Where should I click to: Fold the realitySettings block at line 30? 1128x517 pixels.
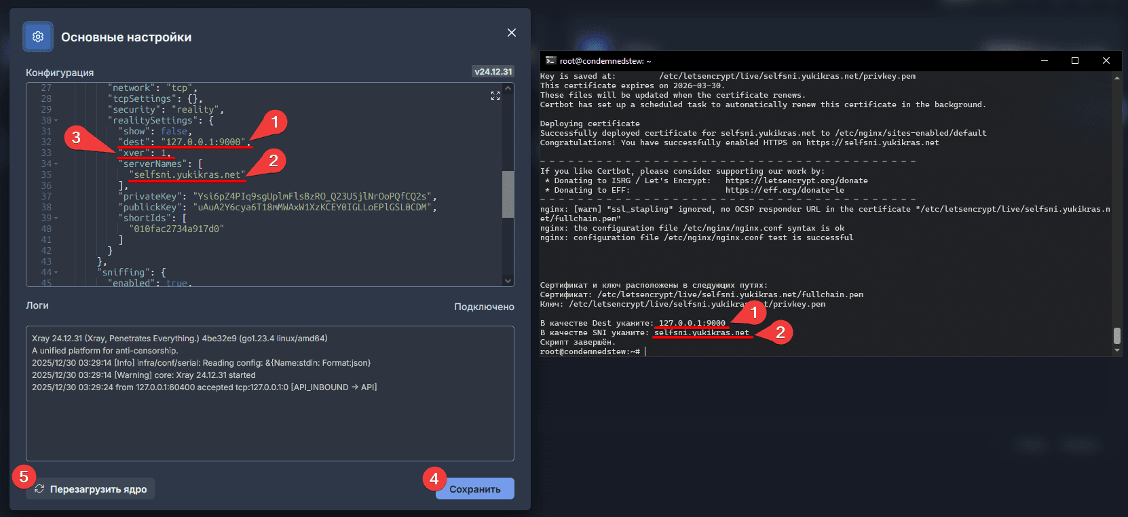click(56, 121)
